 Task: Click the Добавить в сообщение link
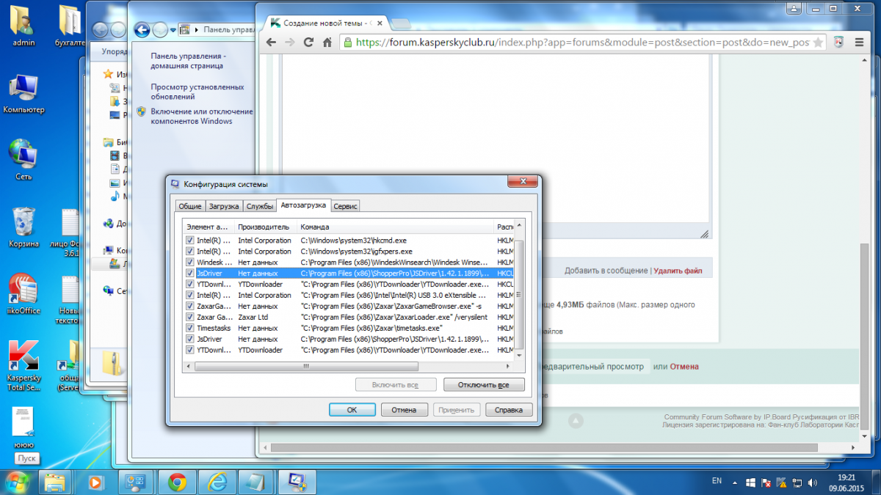[x=606, y=271]
